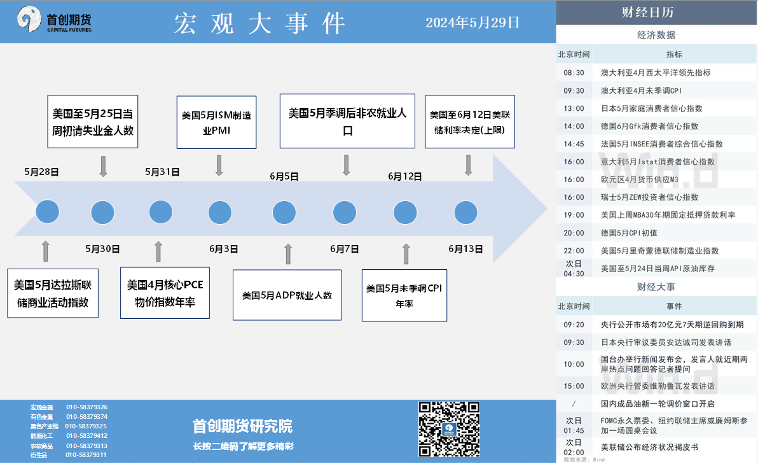Image resolution: width=758 pixels, height=464 pixels.
Task: Click the 次日 04:30 time cell
Action: [574, 269]
